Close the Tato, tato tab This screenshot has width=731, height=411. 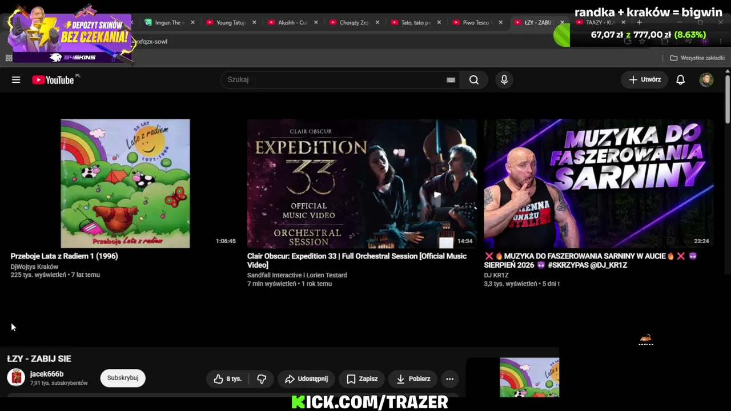click(x=439, y=23)
